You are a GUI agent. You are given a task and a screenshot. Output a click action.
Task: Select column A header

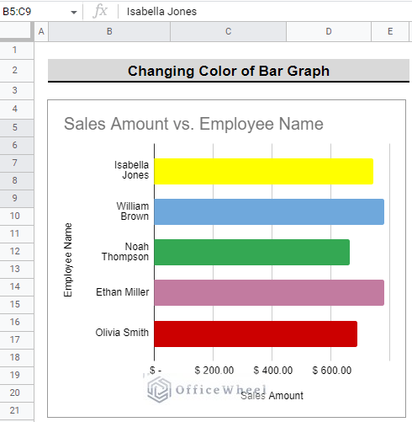(41, 31)
